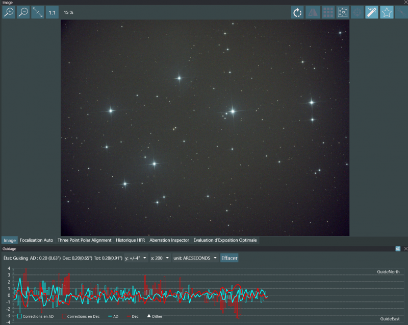The height and width of the screenshot is (325, 408).
Task: Close the Image panel with its X
Action: click(405, 2)
